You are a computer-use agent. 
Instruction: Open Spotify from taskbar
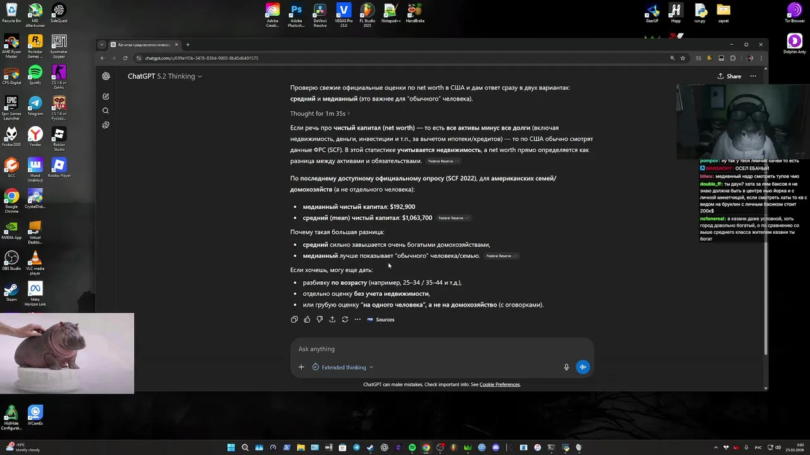click(412, 447)
